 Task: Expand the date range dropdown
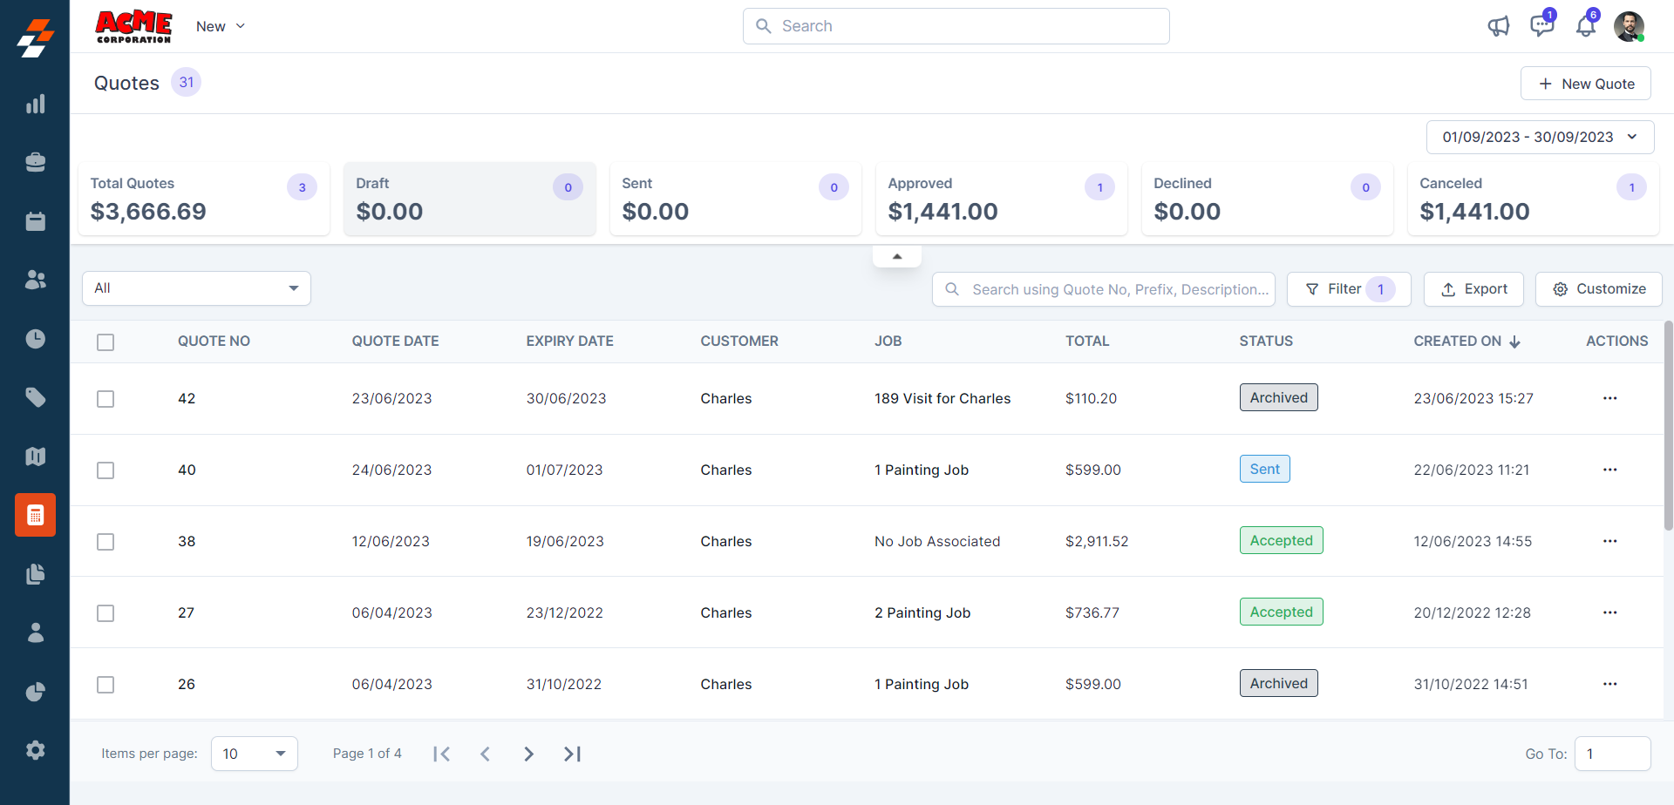[x=1540, y=137]
